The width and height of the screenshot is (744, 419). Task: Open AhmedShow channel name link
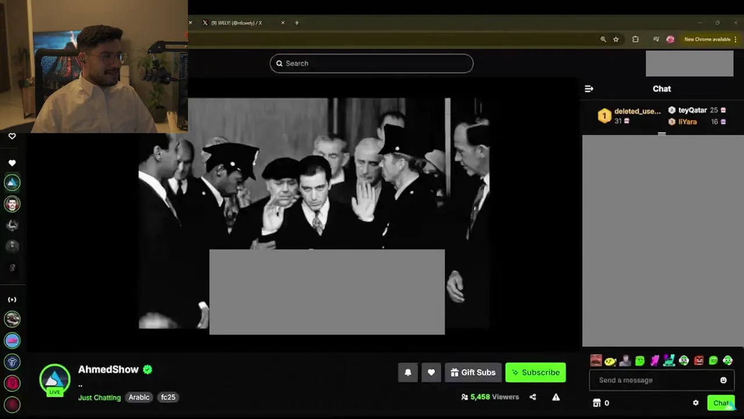(108, 370)
